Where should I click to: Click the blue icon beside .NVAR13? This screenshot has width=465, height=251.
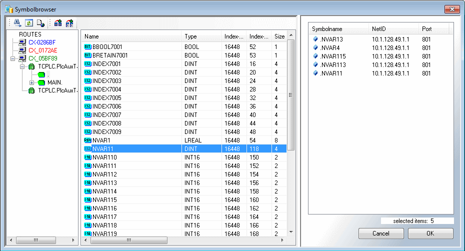[x=315, y=39]
